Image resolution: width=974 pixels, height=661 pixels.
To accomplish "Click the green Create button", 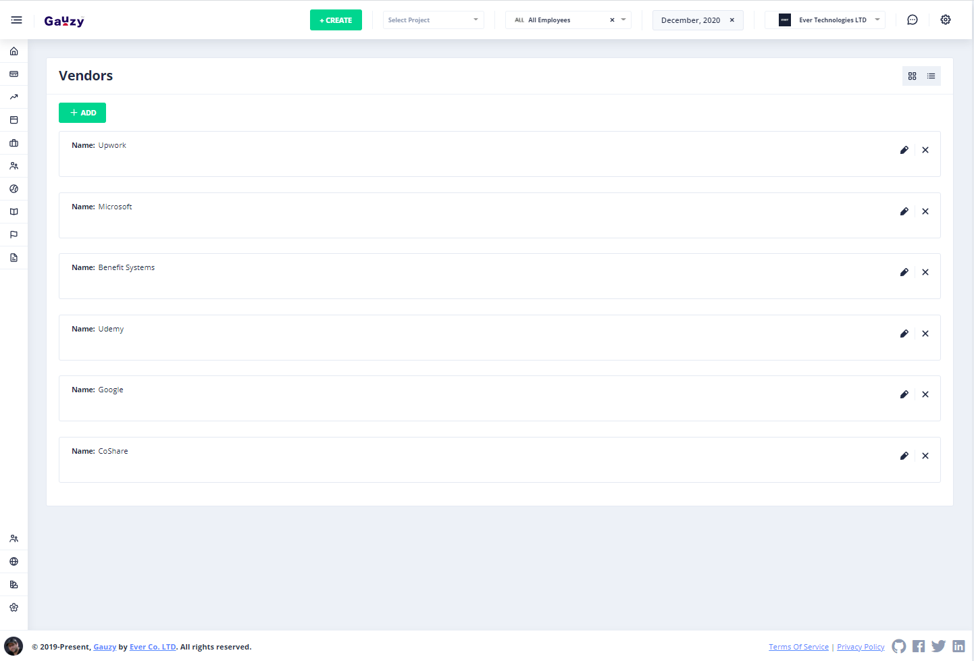I will [336, 20].
